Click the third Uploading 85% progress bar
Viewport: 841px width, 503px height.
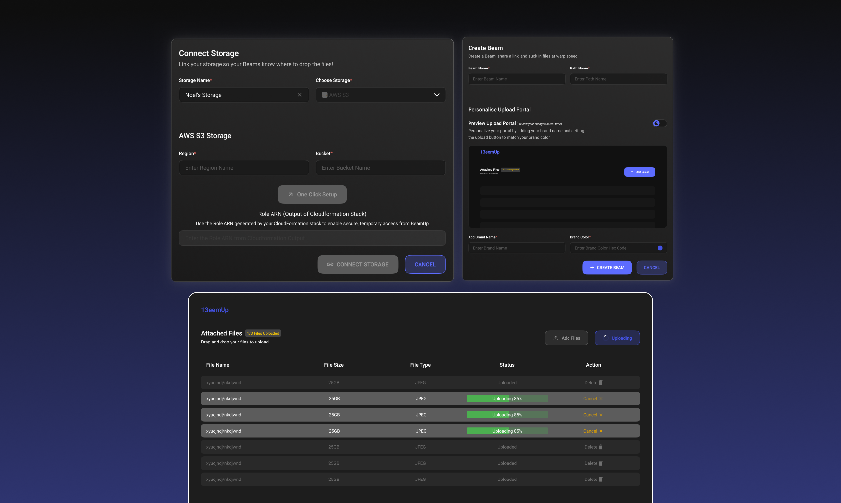[x=507, y=431]
